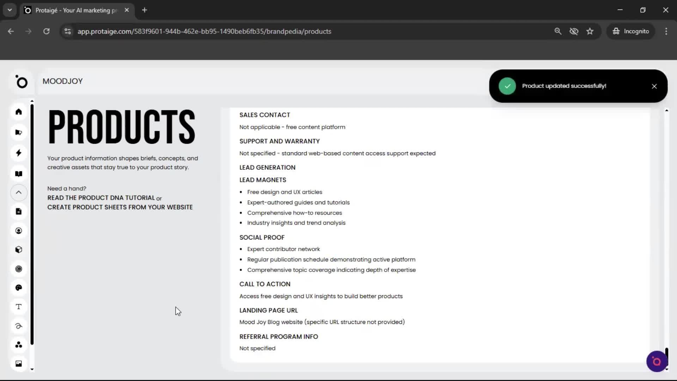Open the Home icon in sidebar
Screen dimensions: 677x381
click(x=18, y=112)
